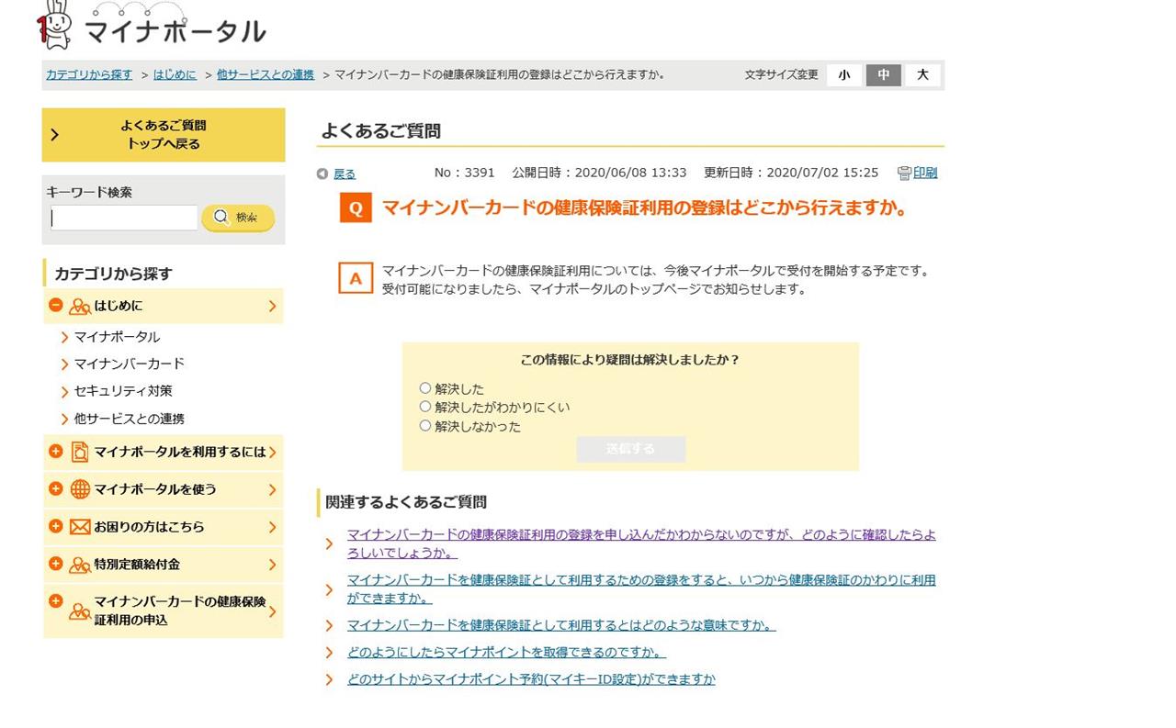Screen dimensions: 1176x728
Task: Open related question いつから健康保険証のかわりに利用
Action: 641,589
